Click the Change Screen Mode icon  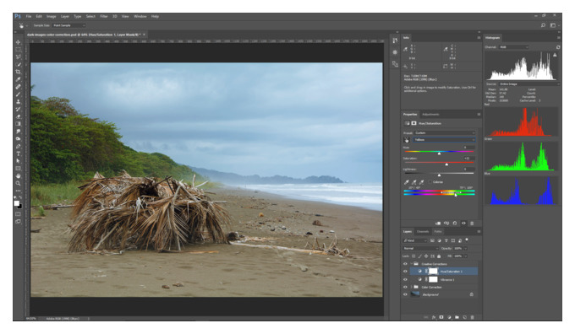tap(18, 222)
